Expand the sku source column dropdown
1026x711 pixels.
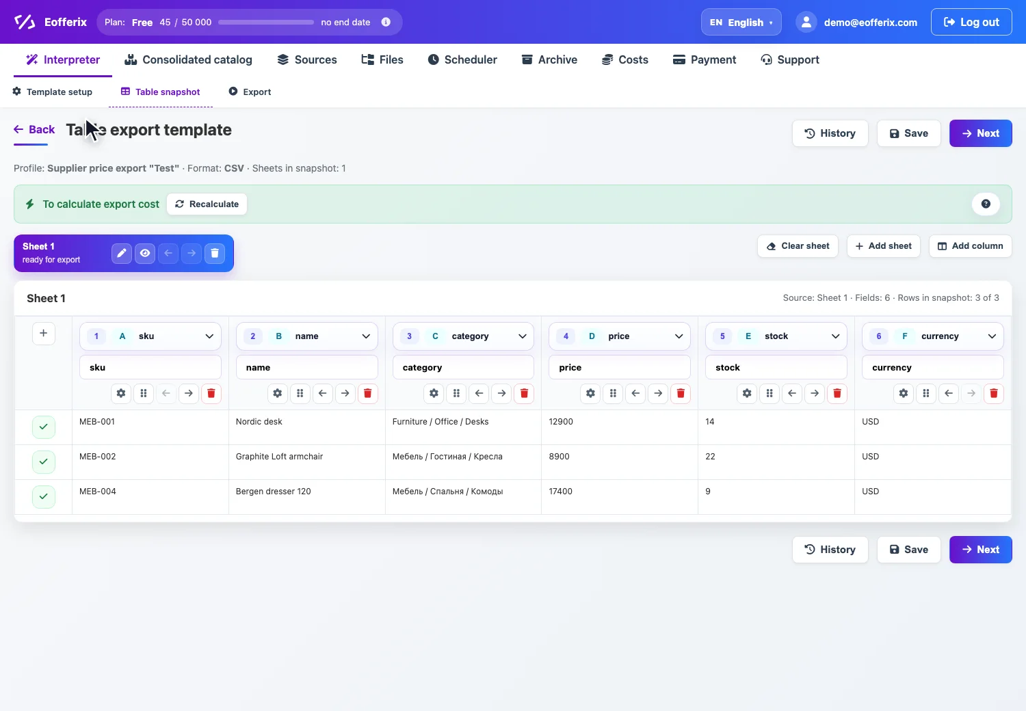pos(150,336)
